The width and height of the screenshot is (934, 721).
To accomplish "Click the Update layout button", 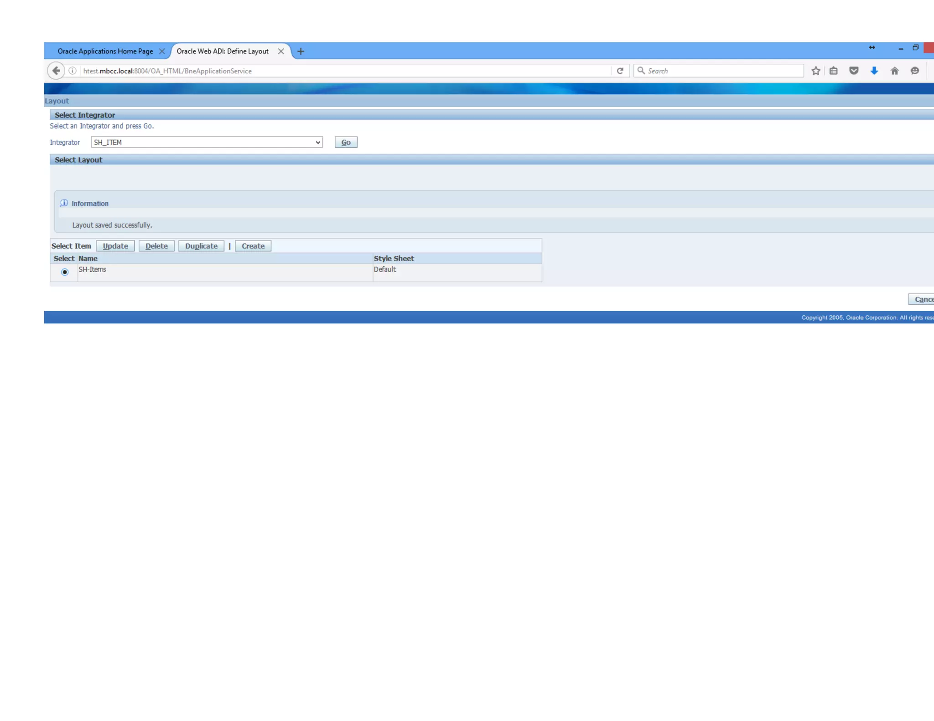I will (115, 246).
